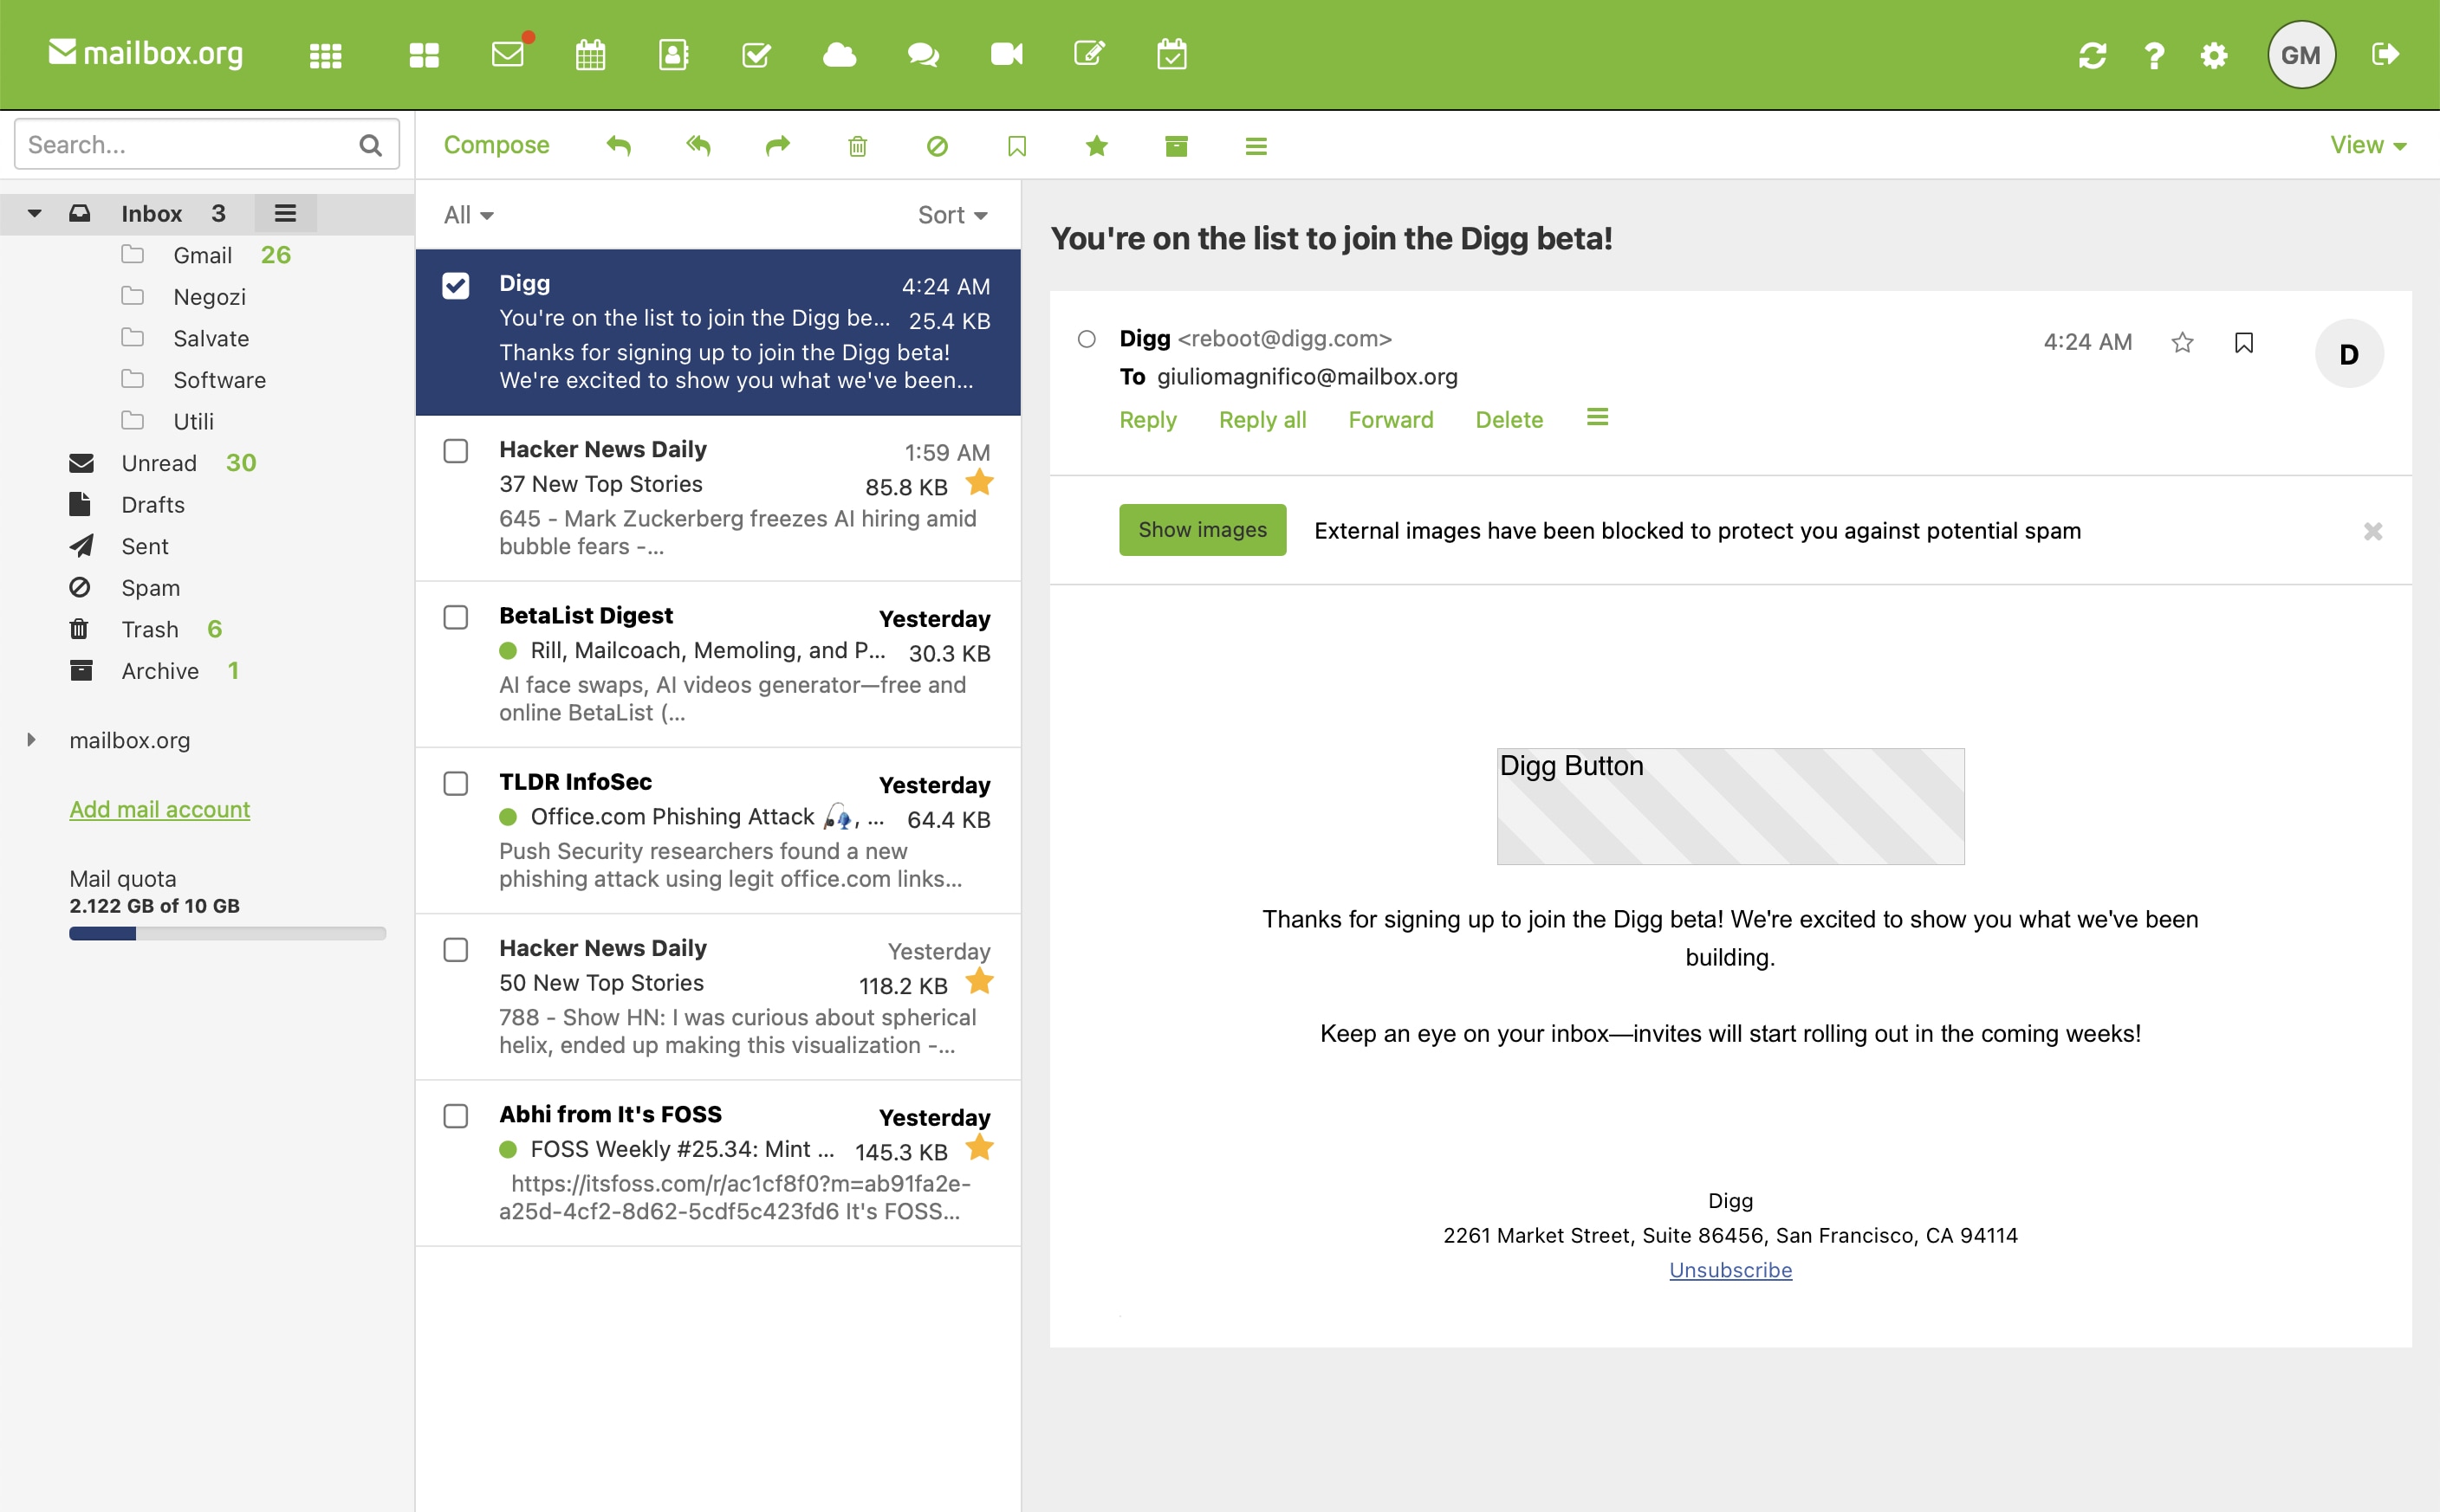The image size is (2440, 1512).
Task: Check the TLDR InfoSec email
Action: click(455, 783)
